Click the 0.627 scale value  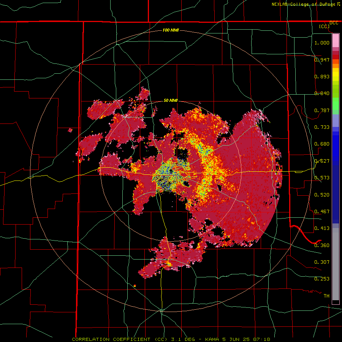[322, 161]
